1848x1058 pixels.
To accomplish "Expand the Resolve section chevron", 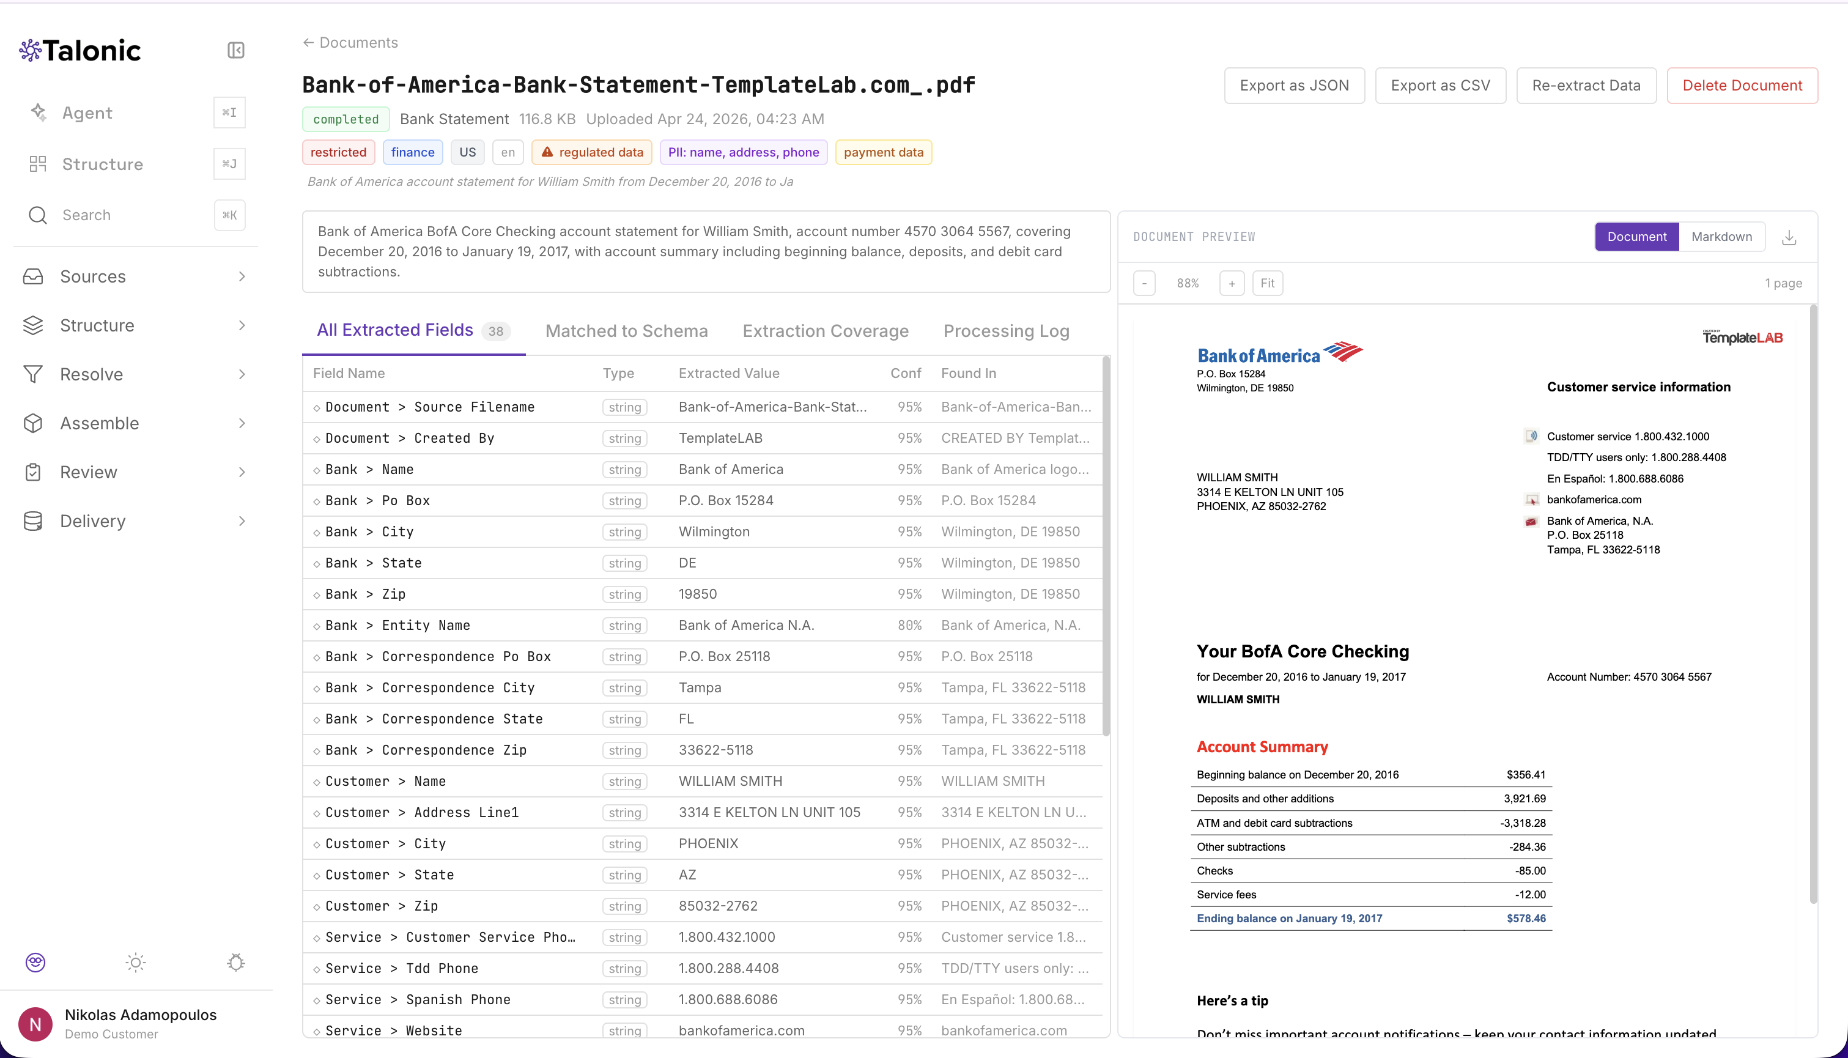I will 242,374.
